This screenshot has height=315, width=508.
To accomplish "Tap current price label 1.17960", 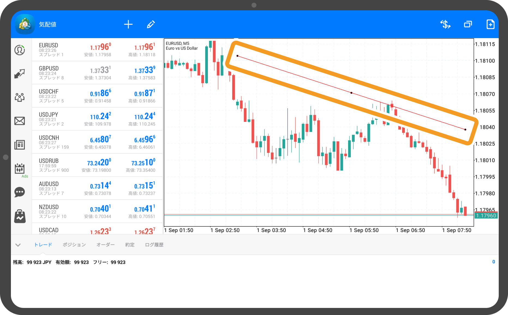I will [x=486, y=216].
